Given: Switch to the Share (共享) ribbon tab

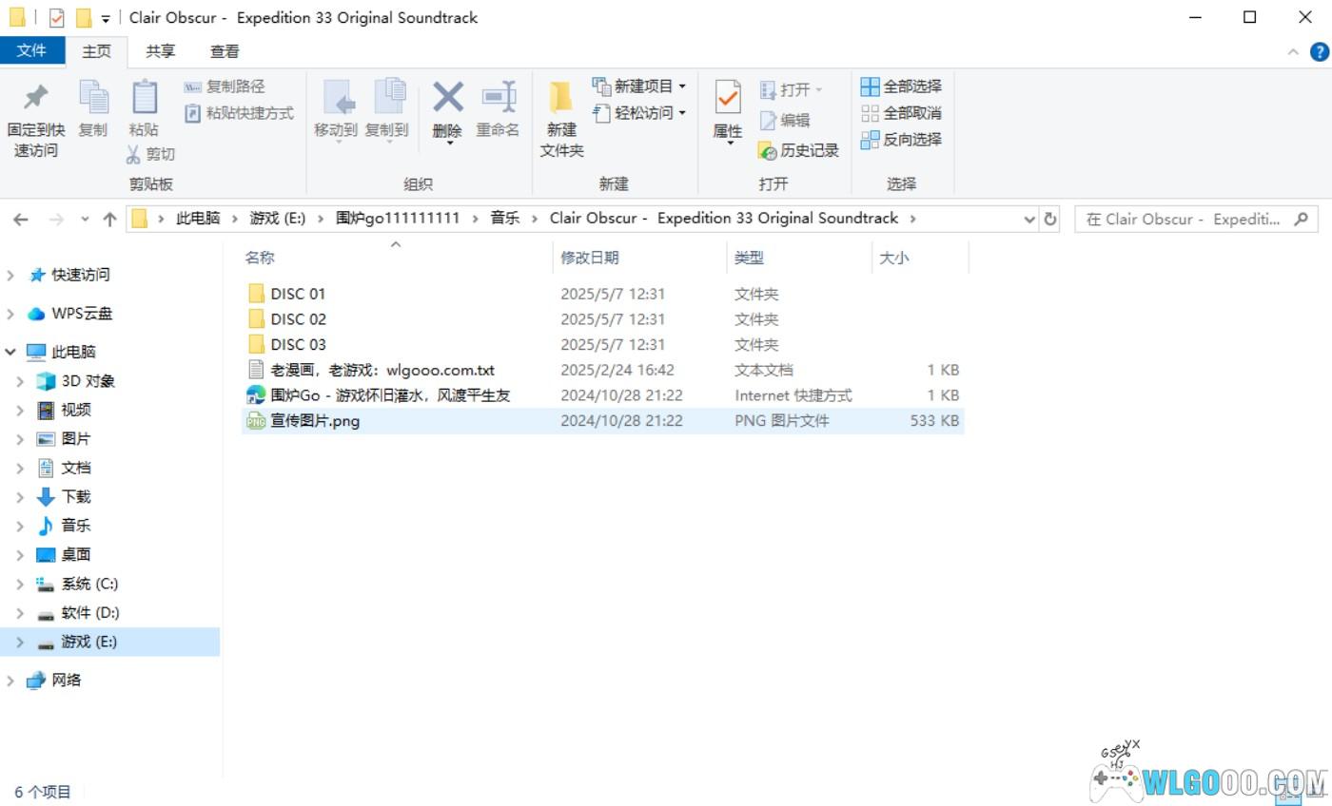Looking at the screenshot, I should 160,51.
